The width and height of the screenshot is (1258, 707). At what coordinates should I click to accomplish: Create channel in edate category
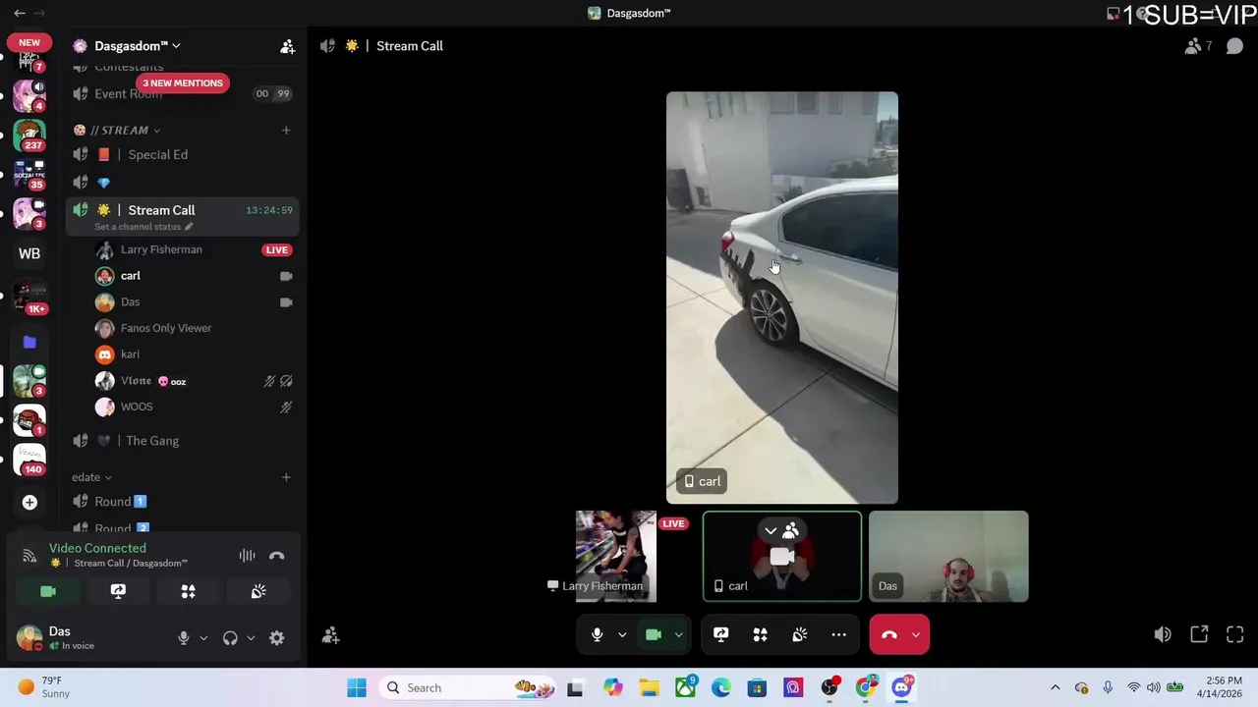click(286, 477)
